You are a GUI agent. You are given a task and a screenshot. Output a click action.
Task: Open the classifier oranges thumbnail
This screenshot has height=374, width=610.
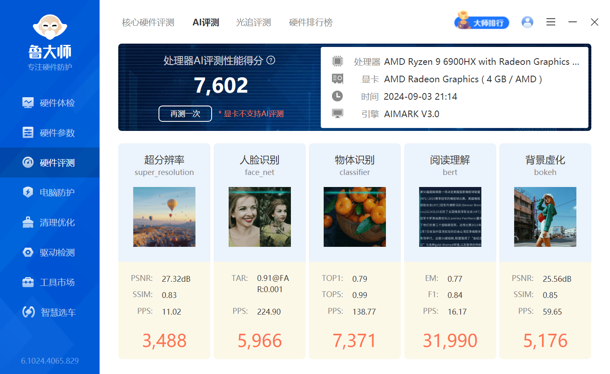pyautogui.click(x=355, y=217)
